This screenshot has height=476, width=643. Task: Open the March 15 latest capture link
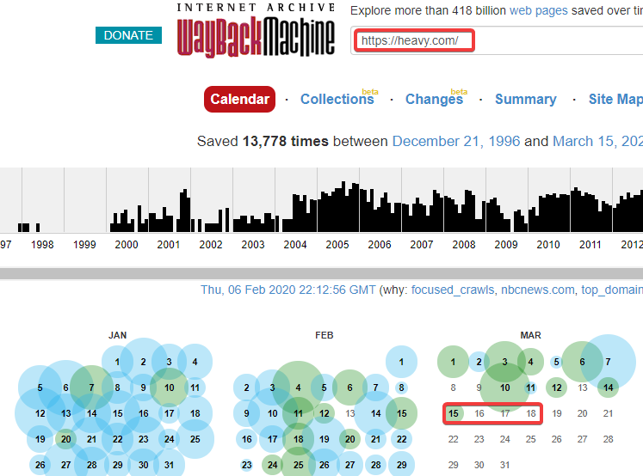click(598, 141)
